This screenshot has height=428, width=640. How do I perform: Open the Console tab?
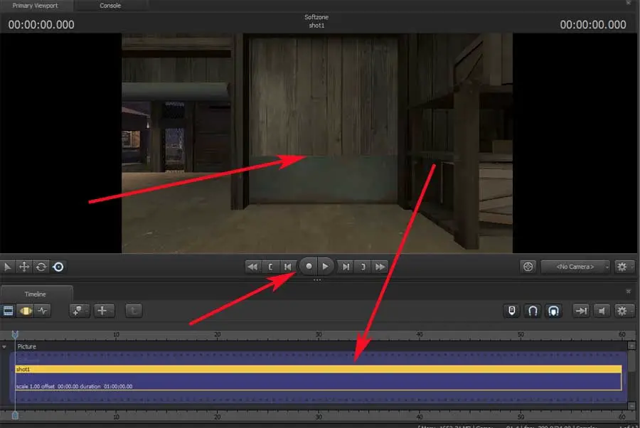[x=110, y=6]
